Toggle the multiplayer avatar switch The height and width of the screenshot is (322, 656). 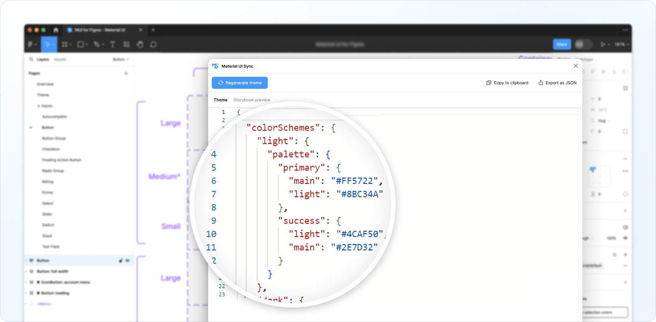pos(583,44)
